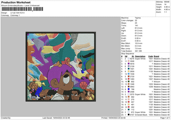Click the Brand column header

(156, 56)
